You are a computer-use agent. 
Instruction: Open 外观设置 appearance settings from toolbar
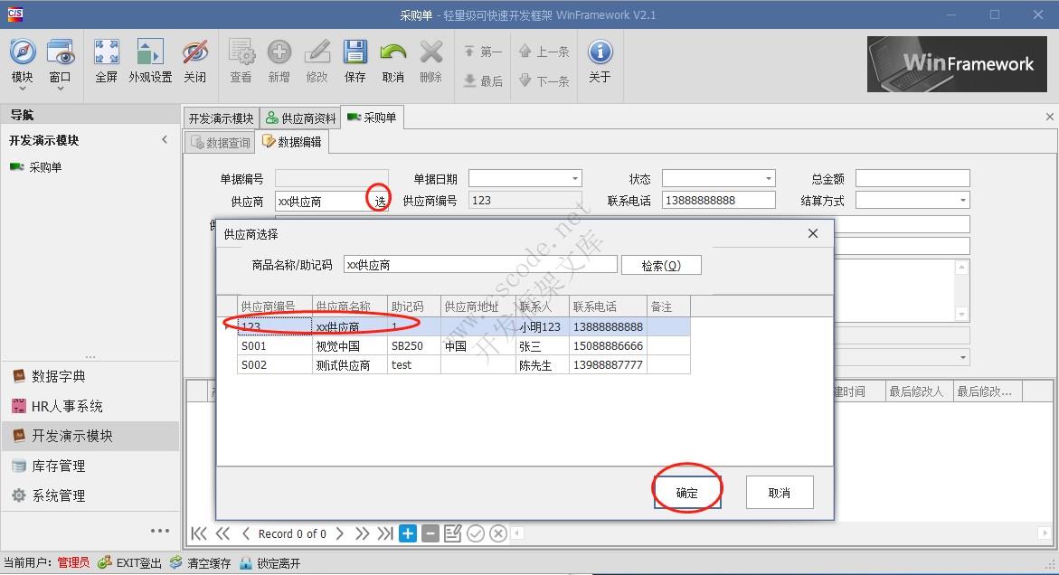[x=150, y=61]
